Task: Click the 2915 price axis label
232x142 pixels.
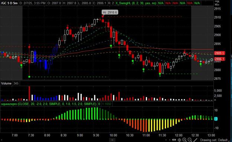Action: (x=218, y=9)
